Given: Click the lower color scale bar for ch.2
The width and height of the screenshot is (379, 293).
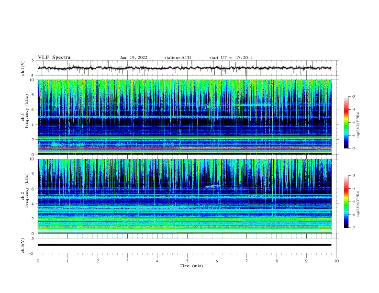Looking at the screenshot, I should coord(346,202).
